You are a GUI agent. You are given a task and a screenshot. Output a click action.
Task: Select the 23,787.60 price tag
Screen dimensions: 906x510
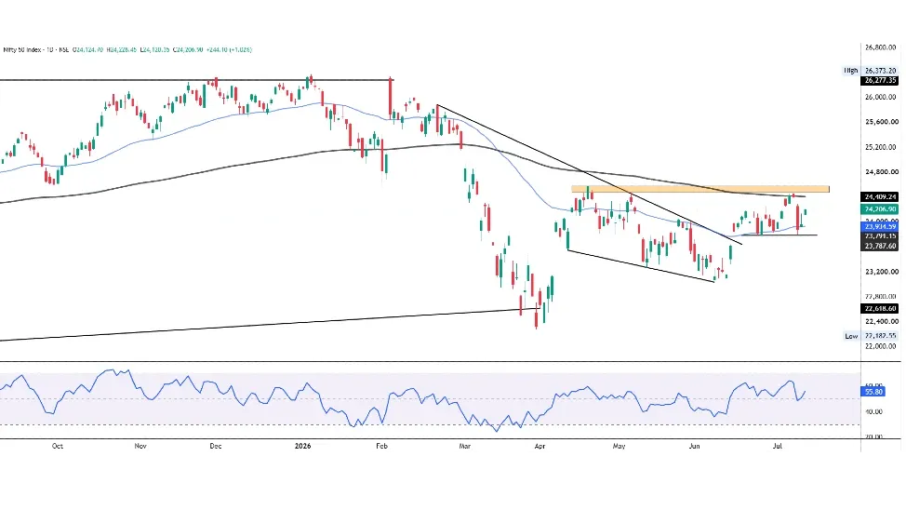[880, 246]
